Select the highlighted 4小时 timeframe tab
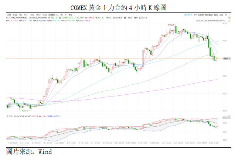 click(x=52, y=15)
